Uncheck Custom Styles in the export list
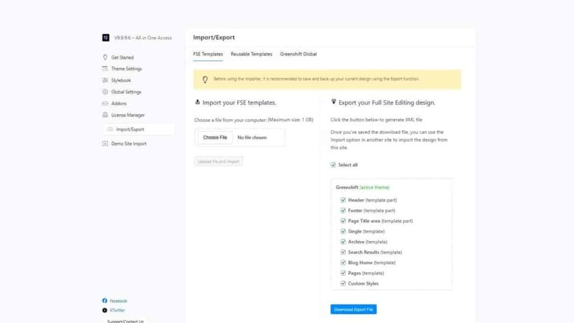 pyautogui.click(x=344, y=283)
